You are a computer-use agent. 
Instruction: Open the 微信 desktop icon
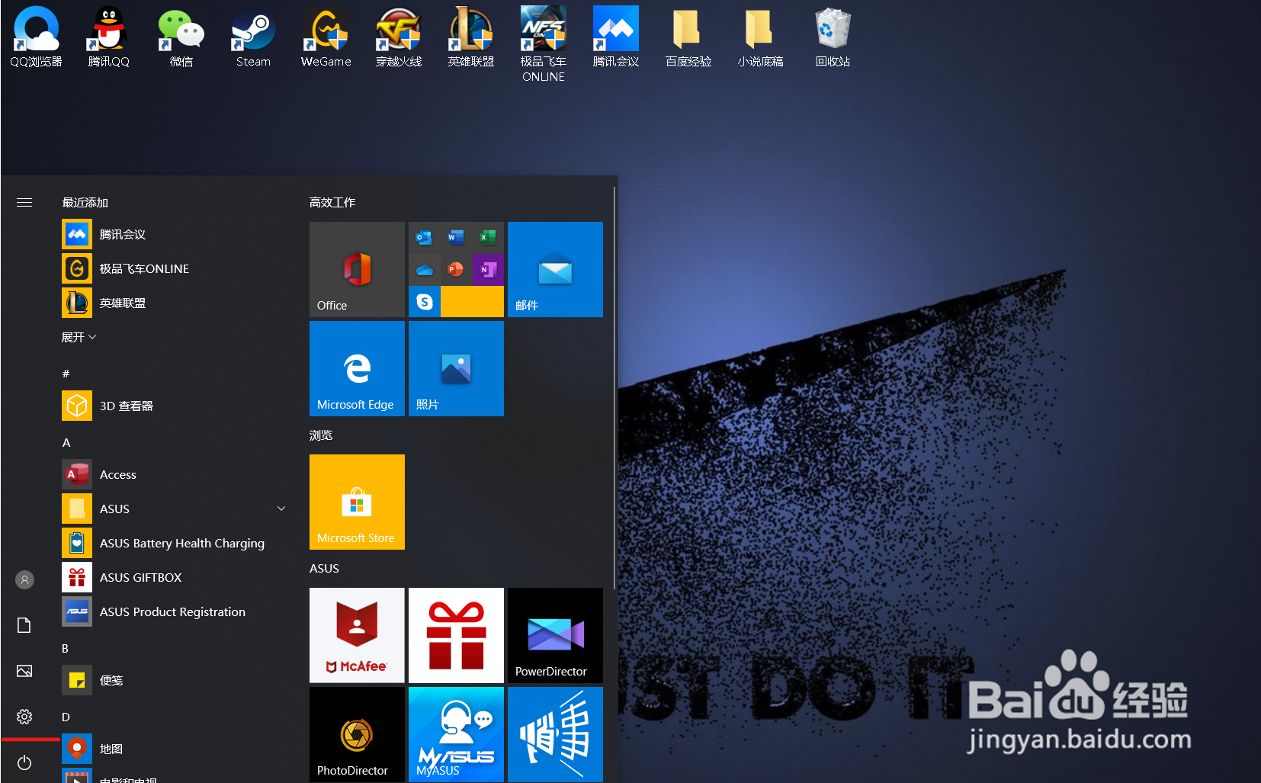point(181,37)
